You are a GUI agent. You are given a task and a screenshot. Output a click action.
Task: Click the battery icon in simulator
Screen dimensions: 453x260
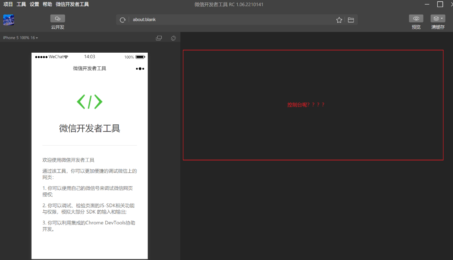140,57
